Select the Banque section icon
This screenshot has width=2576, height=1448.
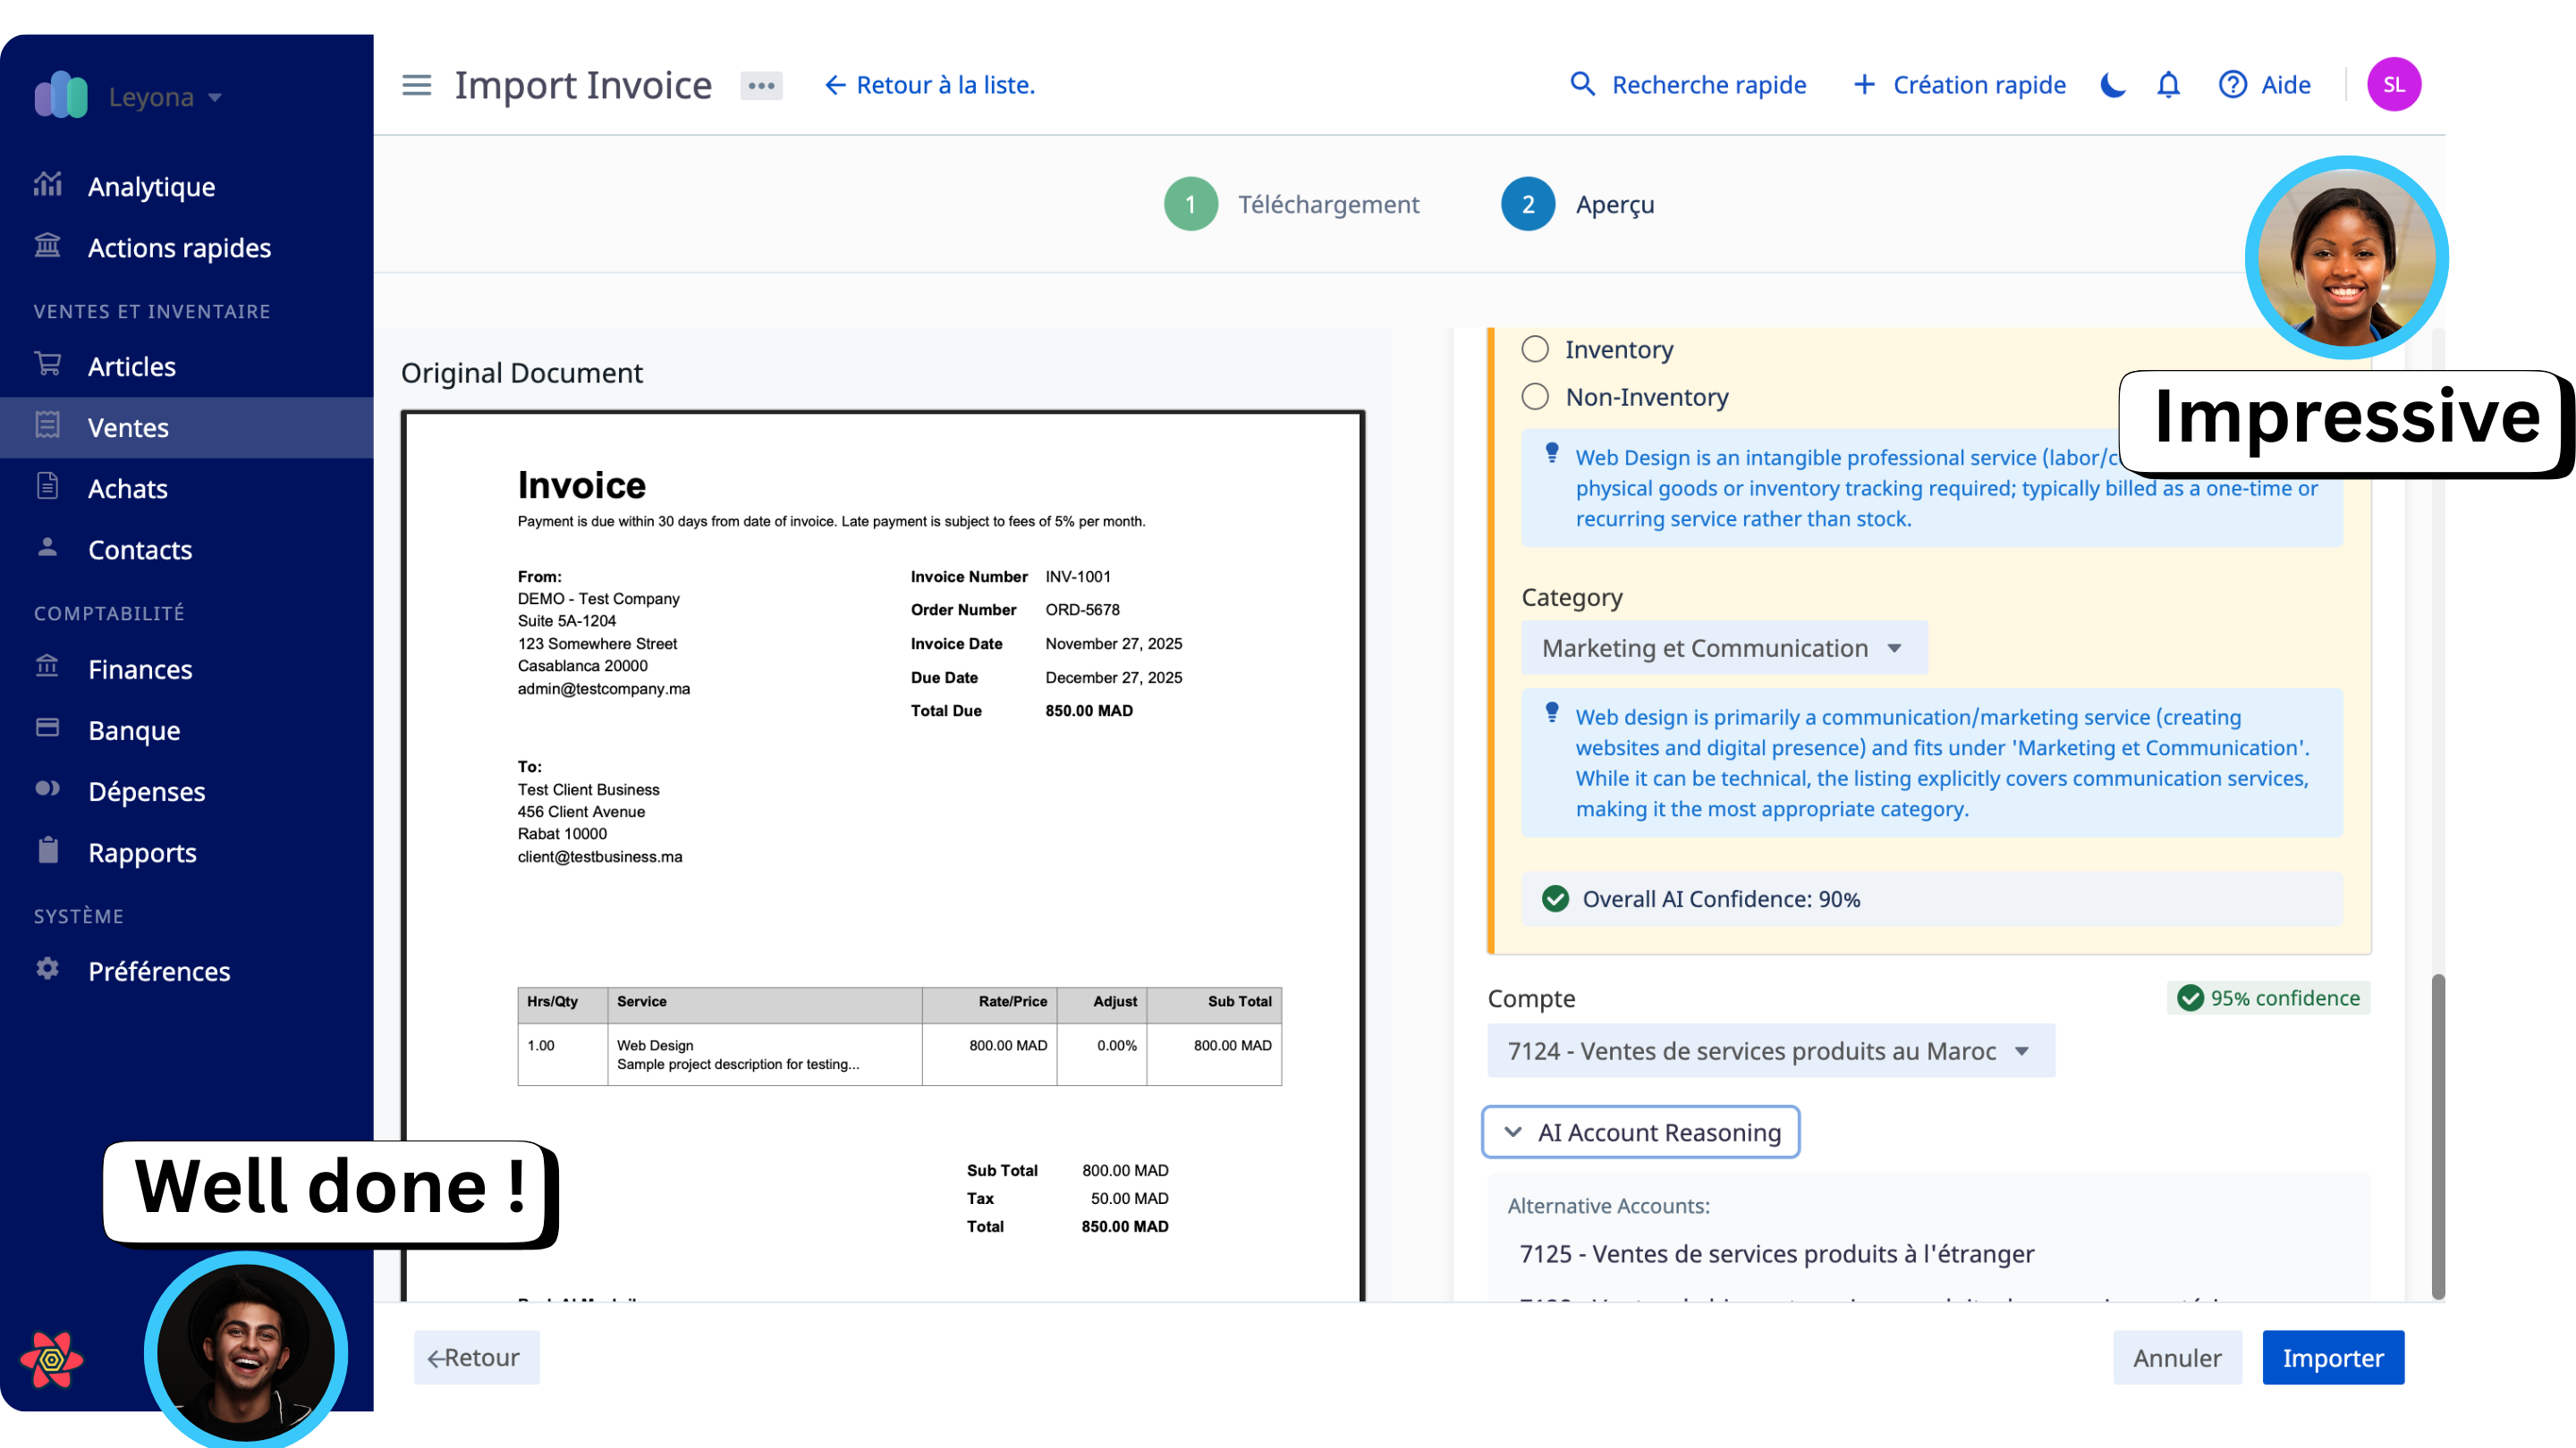(47, 728)
